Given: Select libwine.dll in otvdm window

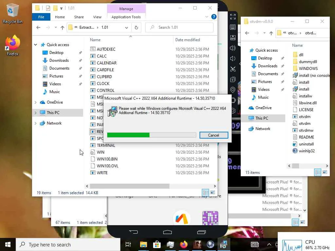Looking at the screenshot, I should (x=308, y=103).
